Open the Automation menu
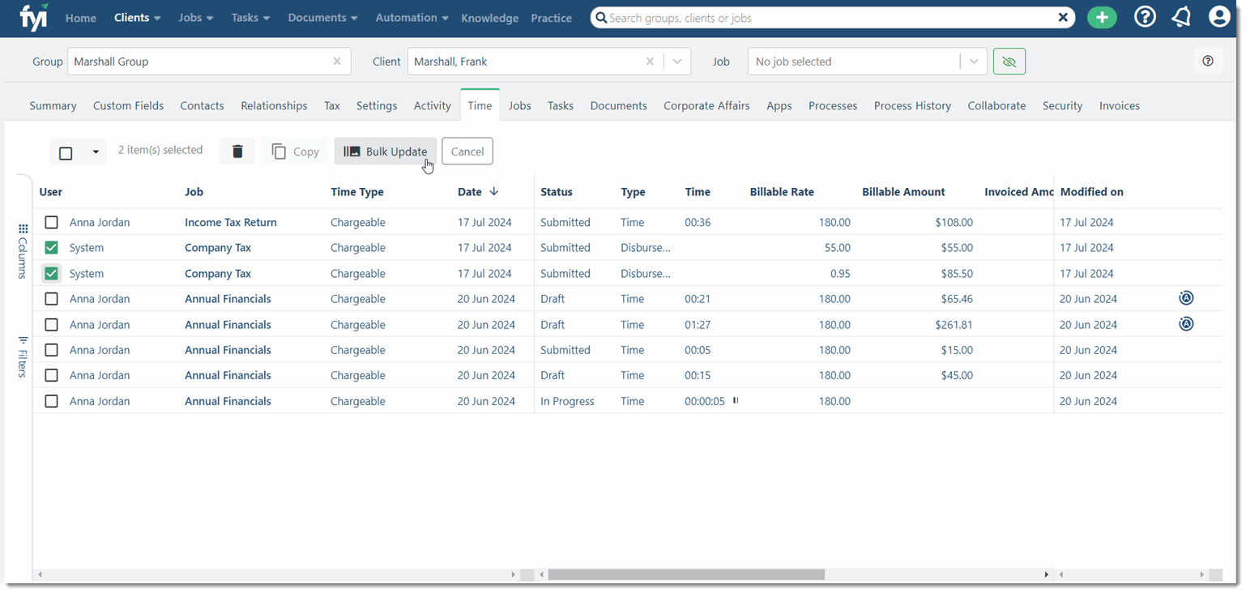Screen dimensions: 1246x593 412,18
